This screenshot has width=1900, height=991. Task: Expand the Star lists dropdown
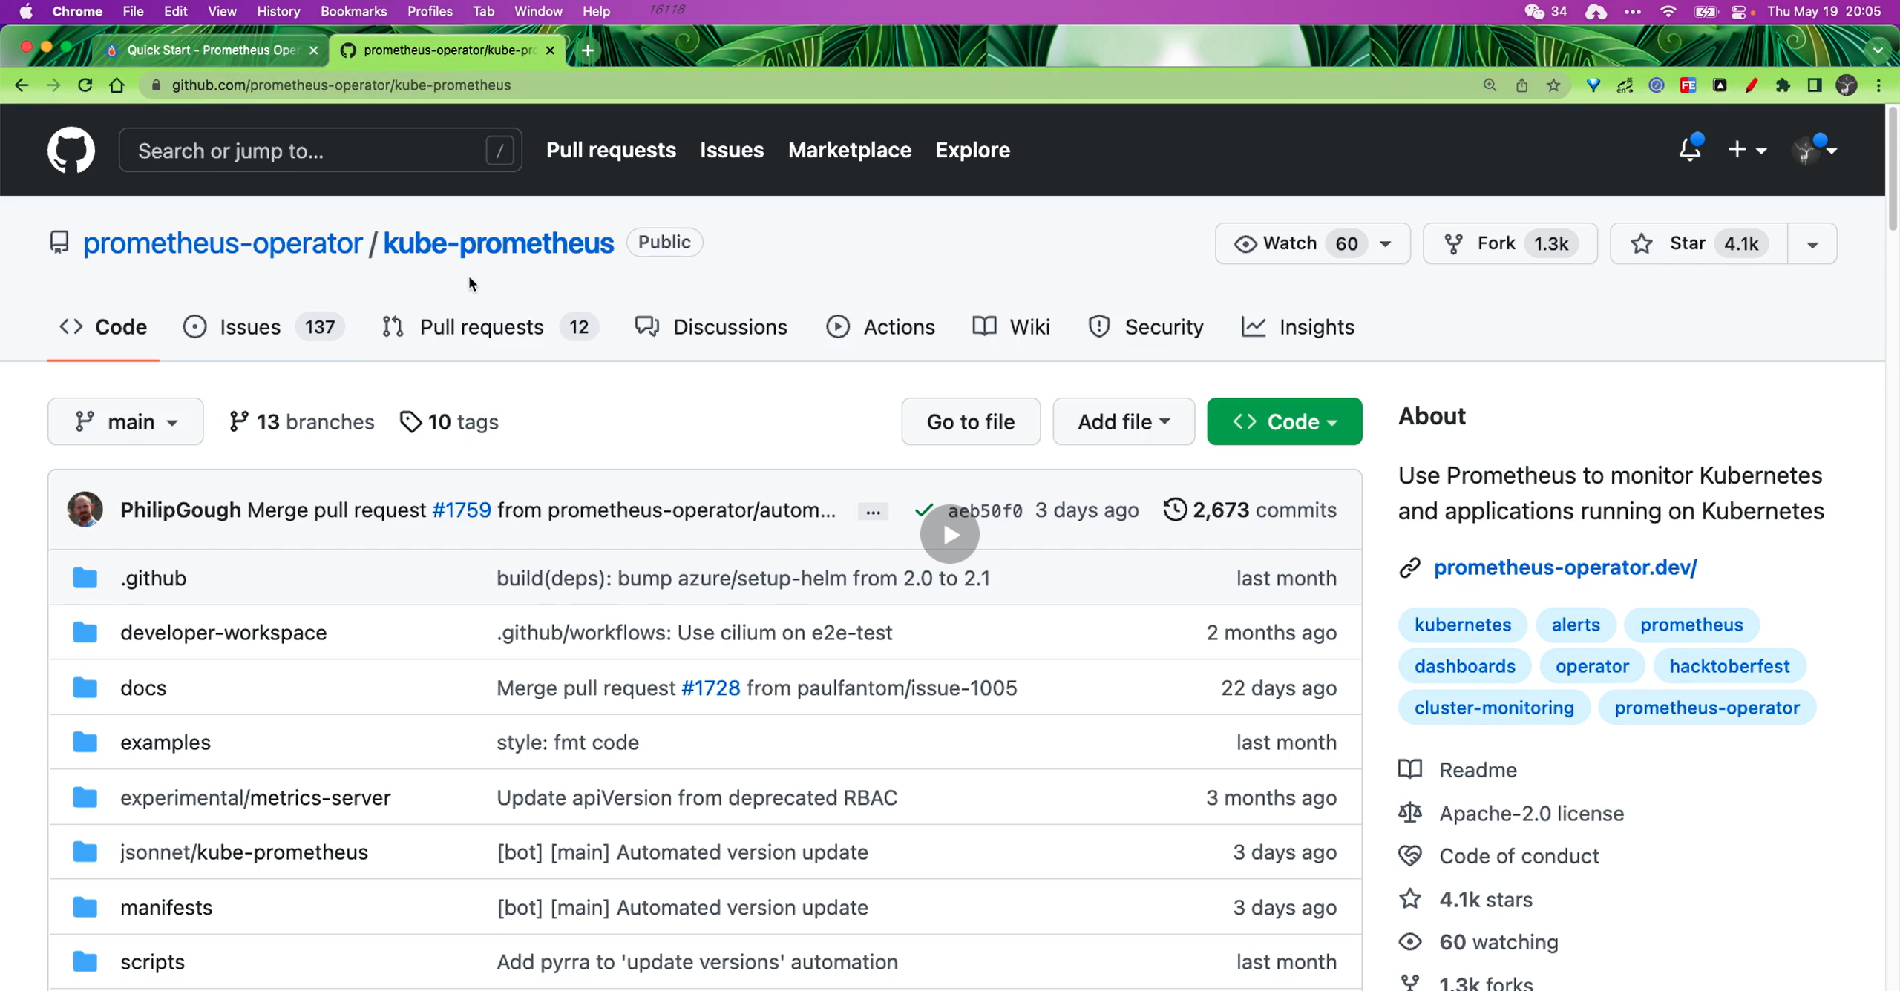pos(1812,243)
